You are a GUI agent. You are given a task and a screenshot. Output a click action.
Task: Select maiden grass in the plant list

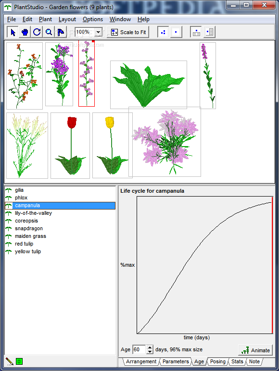point(31,236)
